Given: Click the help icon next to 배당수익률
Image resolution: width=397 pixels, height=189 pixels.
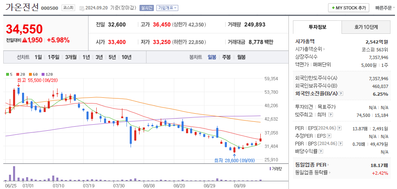Looking at the screenshot, I should coord(321,152).
